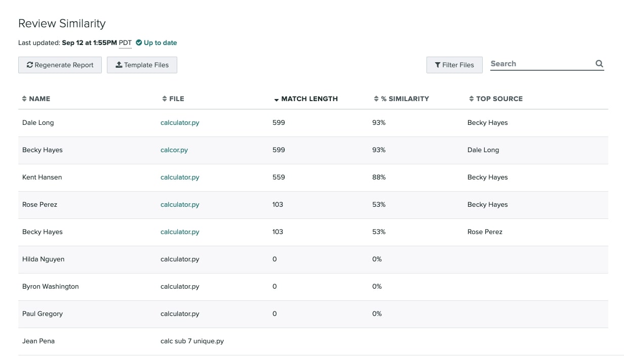Type in the Search input field
The height and width of the screenshot is (363, 624).
[x=541, y=64]
